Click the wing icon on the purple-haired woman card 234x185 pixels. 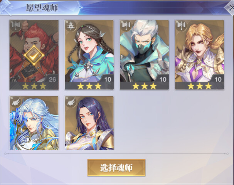pyautogui.click(x=71, y=102)
